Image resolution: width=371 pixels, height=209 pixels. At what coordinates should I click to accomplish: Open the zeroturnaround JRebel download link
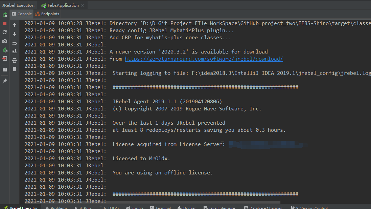204,59
